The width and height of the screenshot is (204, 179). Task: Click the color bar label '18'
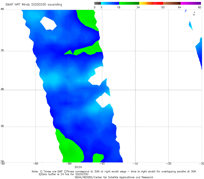[x=119, y=7]
